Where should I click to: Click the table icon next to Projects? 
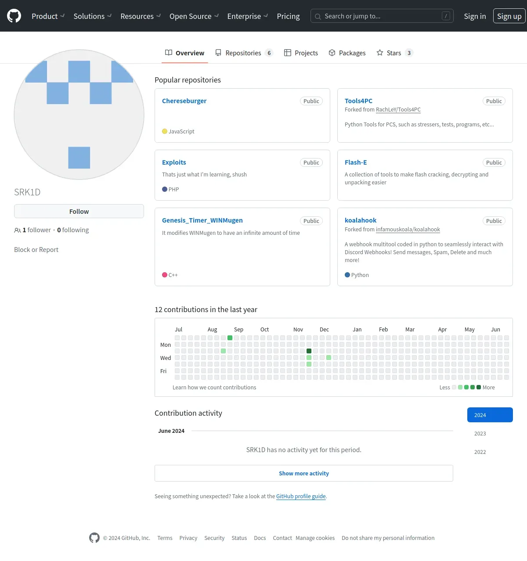288,53
